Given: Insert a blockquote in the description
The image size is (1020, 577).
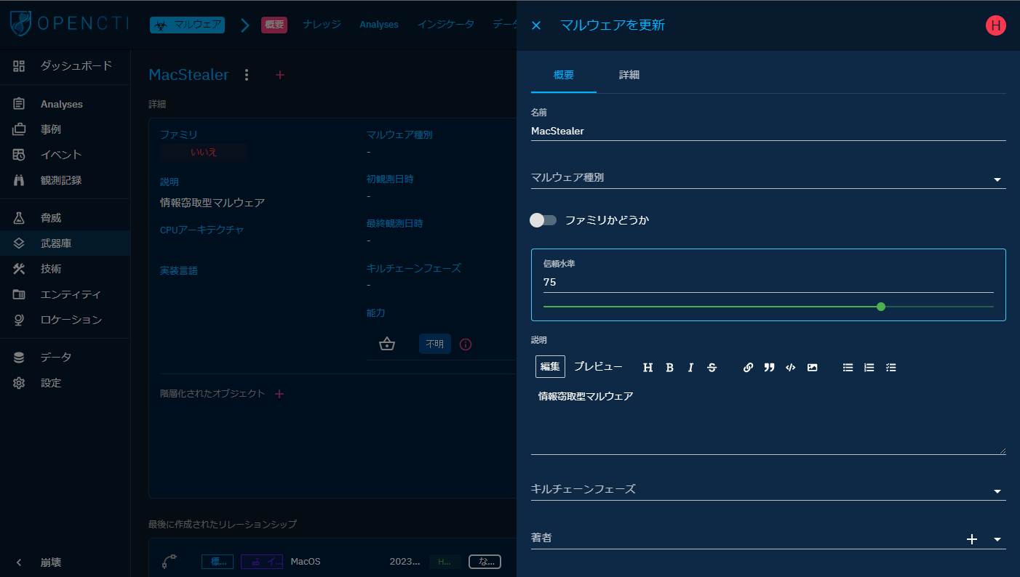Looking at the screenshot, I should pyautogui.click(x=769, y=368).
